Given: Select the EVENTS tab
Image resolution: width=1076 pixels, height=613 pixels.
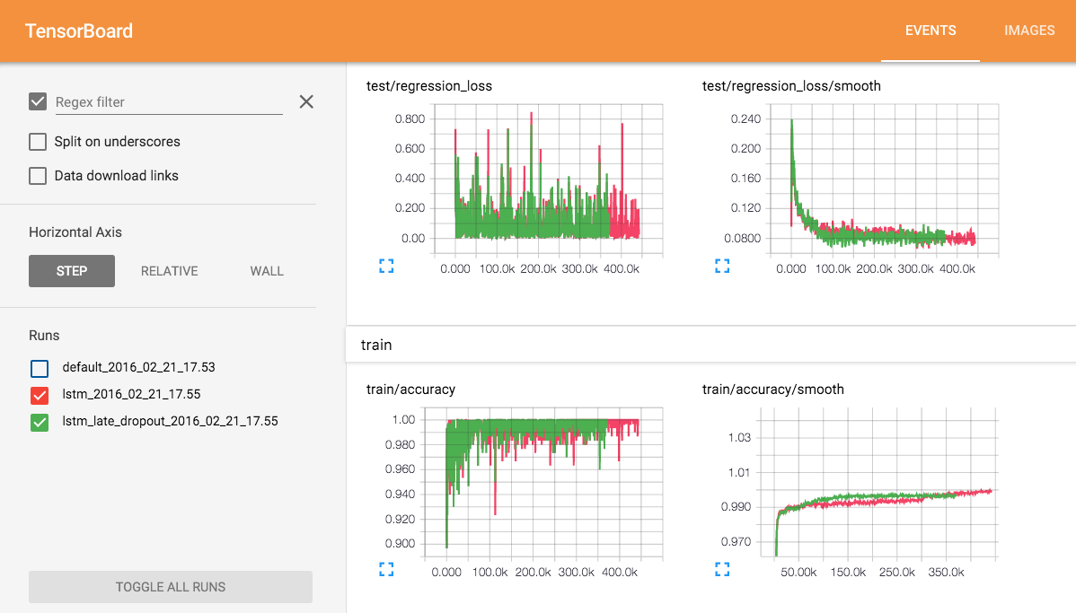Looking at the screenshot, I should click(930, 30).
